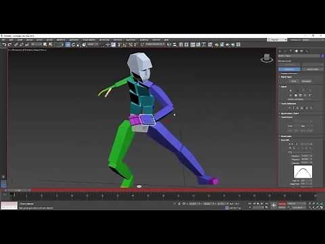Activate the Select and Rotate tool
325x244 pixels.
pyautogui.click(x=73, y=45)
